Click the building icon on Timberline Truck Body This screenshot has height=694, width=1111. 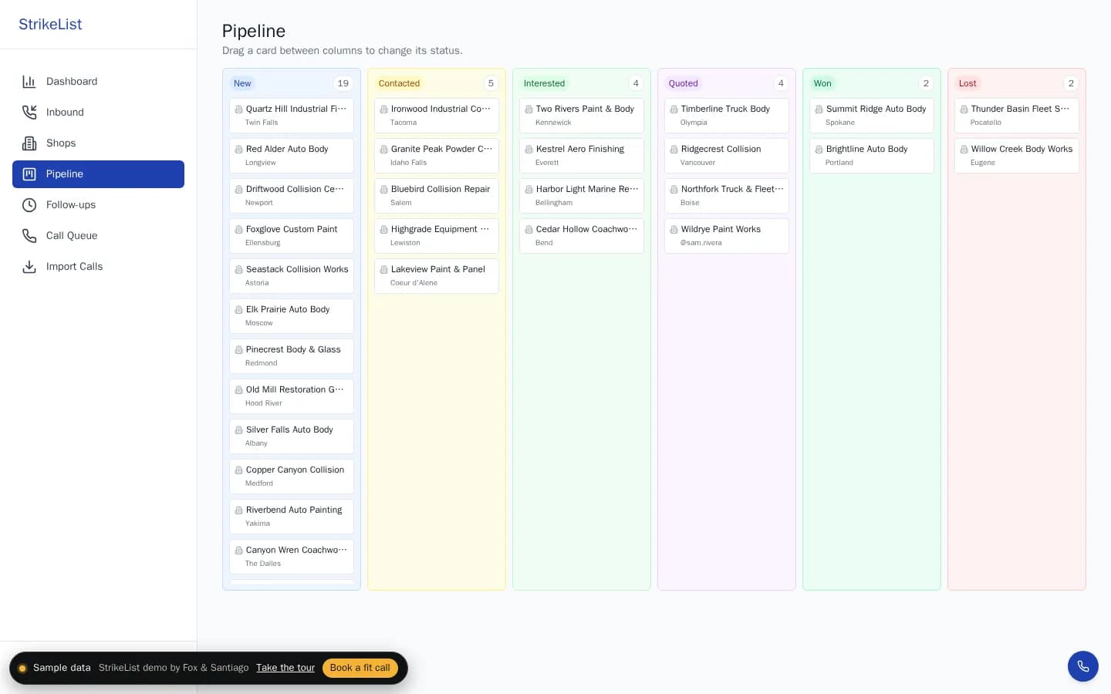674,109
